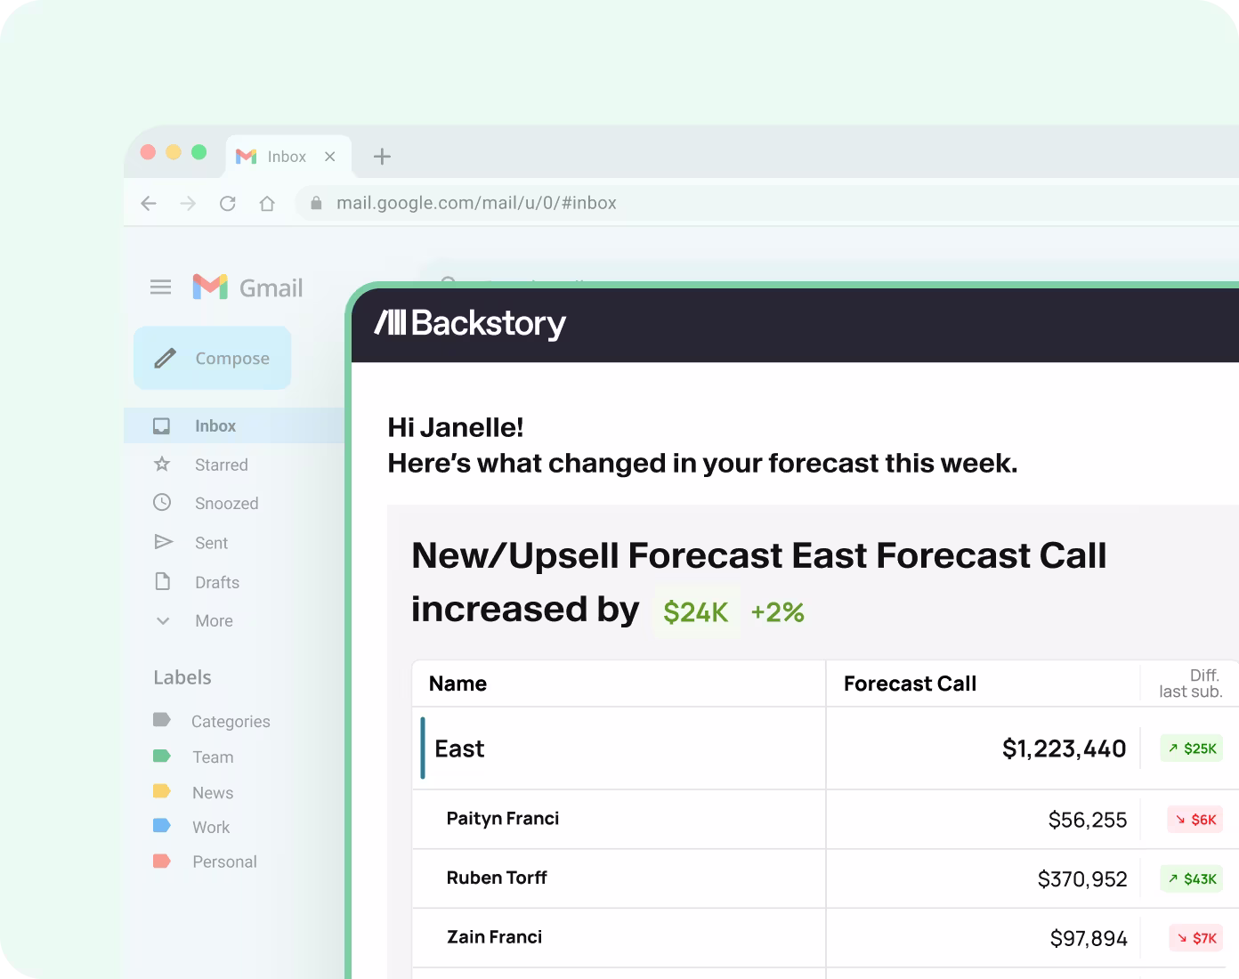Click the Inbox tray icon

pos(161,426)
